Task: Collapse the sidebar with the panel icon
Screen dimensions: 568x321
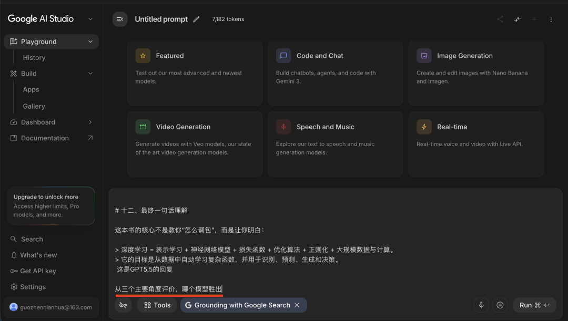Action: (x=120, y=19)
